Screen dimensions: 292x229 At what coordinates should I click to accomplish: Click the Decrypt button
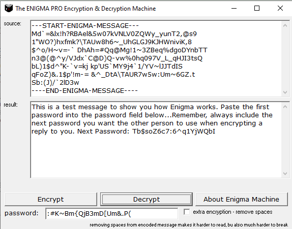(x=147, y=199)
